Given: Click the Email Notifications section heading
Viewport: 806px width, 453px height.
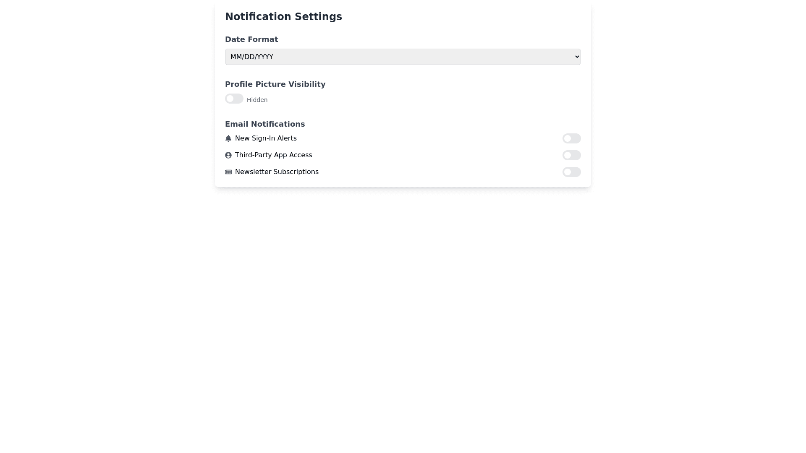Looking at the screenshot, I should tap(265, 124).
